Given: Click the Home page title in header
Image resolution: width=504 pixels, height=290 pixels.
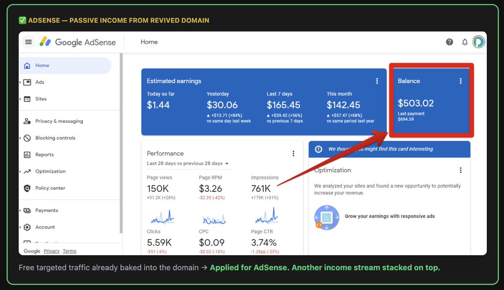Looking at the screenshot, I should [149, 42].
